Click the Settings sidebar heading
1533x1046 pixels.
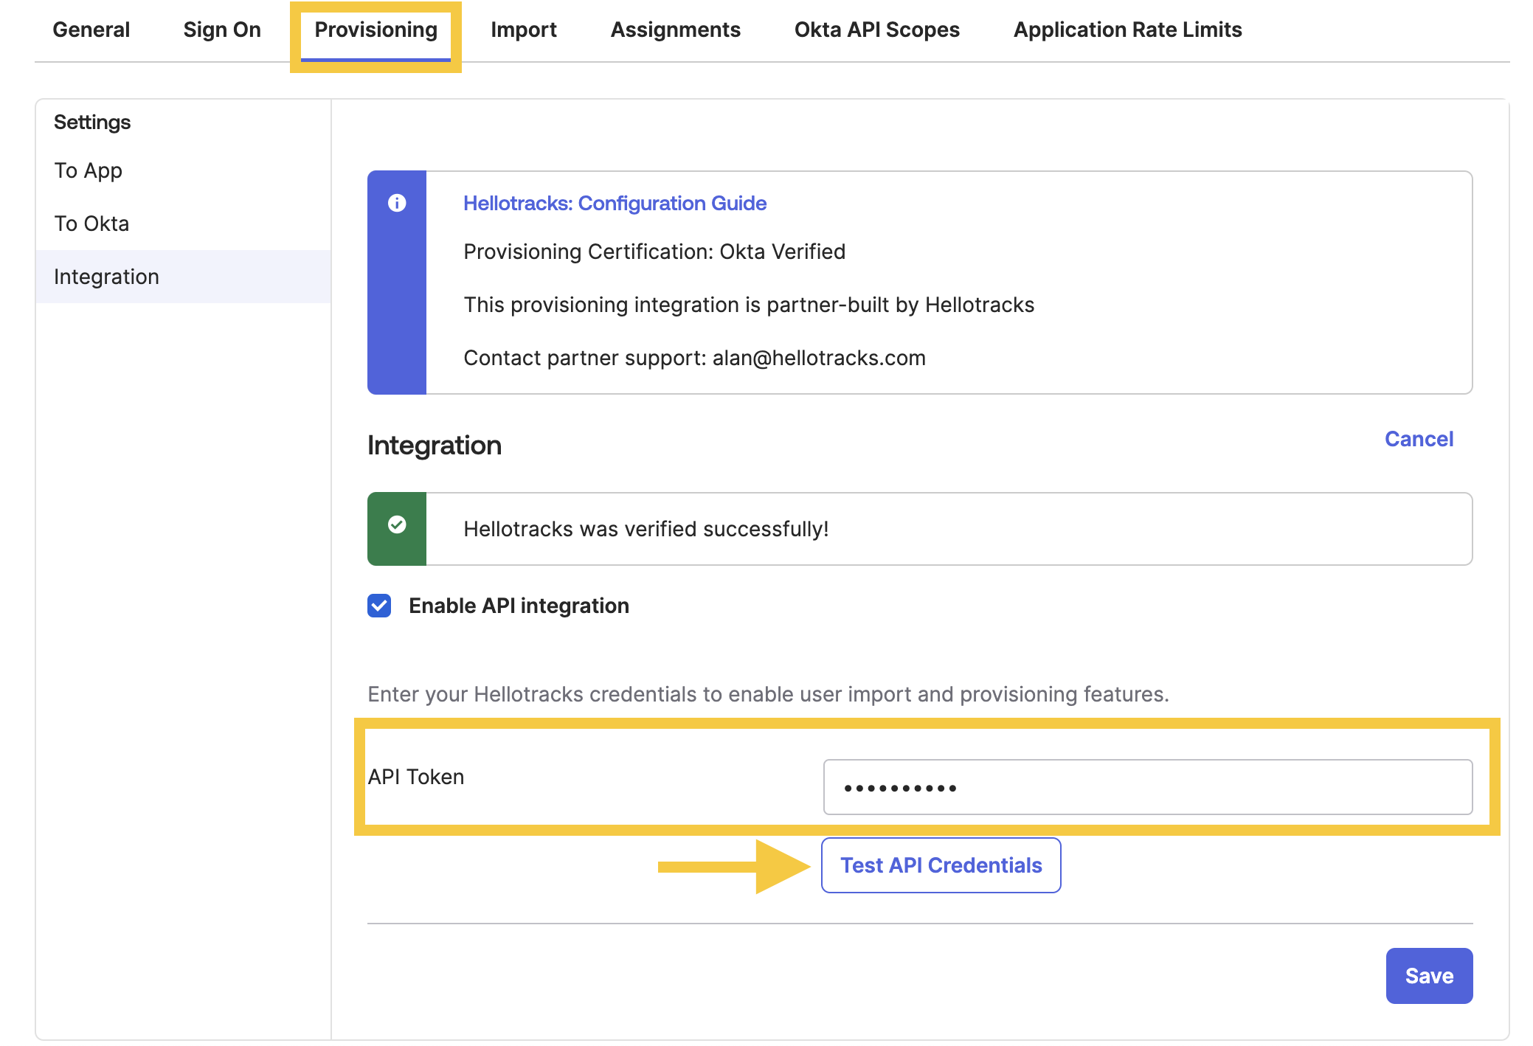(92, 122)
